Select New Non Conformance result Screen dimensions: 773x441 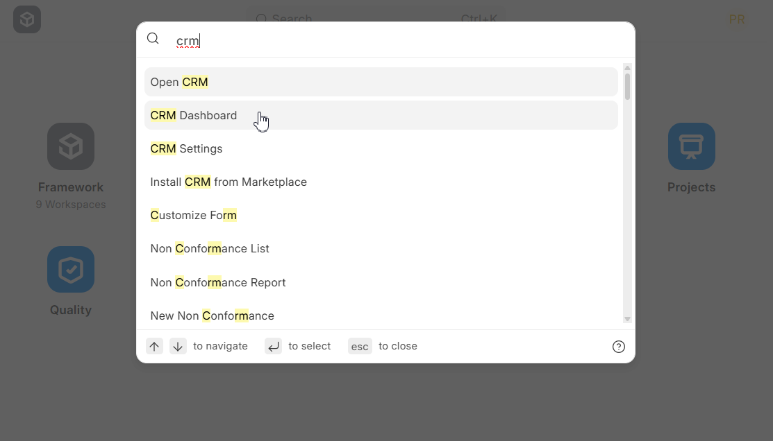pyautogui.click(x=381, y=316)
